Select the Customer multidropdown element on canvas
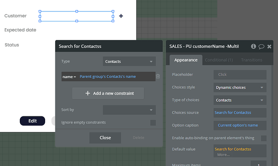The width and height of the screenshot is (278, 166). tap(77, 16)
